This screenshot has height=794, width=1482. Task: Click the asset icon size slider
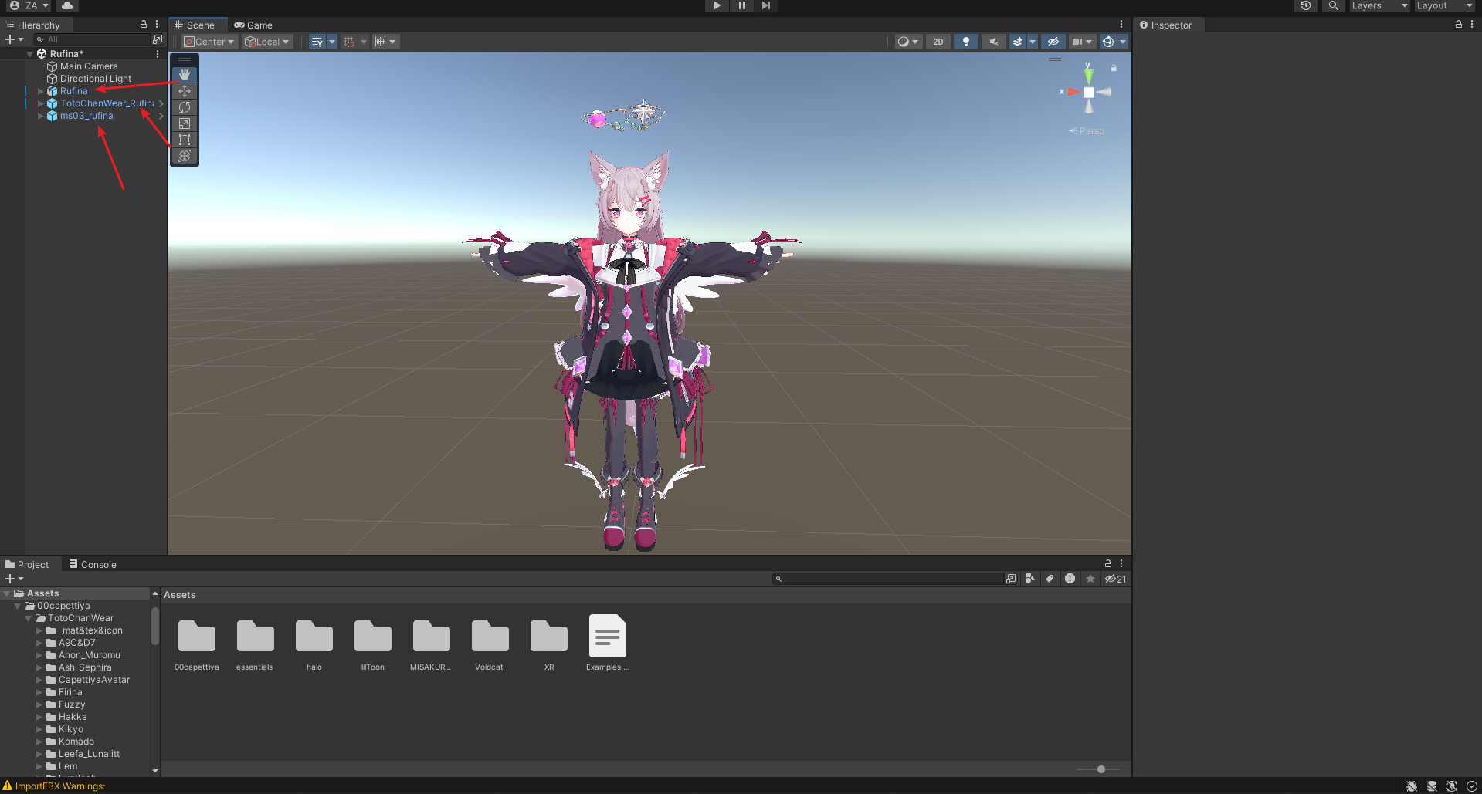1101,769
